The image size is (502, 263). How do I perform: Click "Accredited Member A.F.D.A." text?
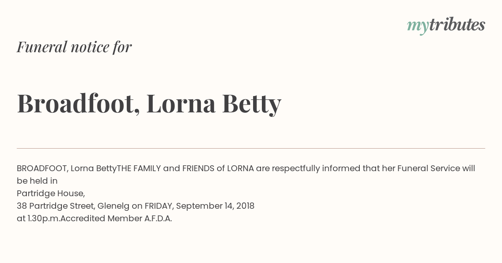[x=116, y=219]
